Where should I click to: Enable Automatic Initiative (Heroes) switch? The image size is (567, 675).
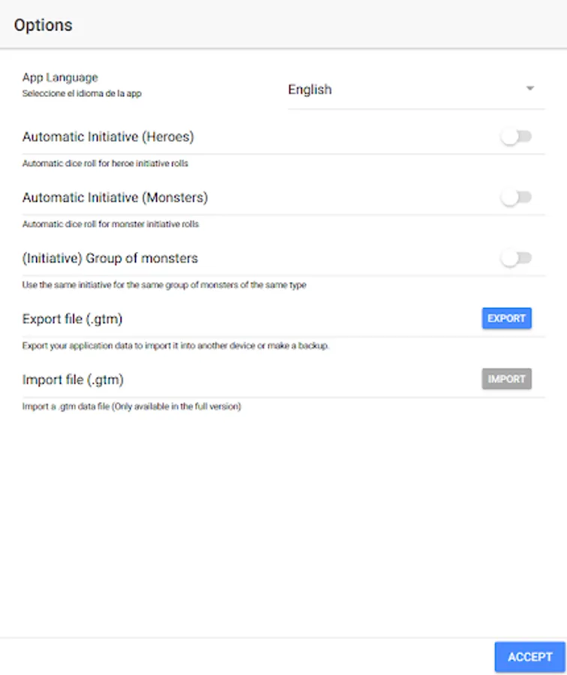[x=516, y=137]
